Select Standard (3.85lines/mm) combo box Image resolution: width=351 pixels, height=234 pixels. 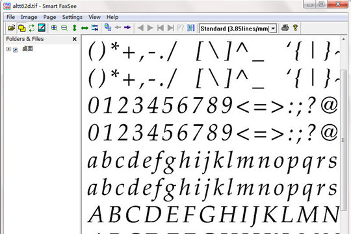pyautogui.click(x=238, y=29)
